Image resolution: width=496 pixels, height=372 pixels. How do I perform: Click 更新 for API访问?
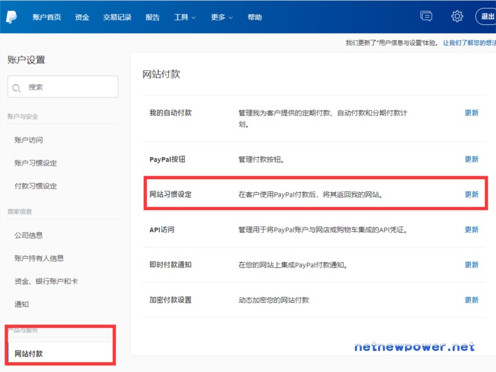471,229
